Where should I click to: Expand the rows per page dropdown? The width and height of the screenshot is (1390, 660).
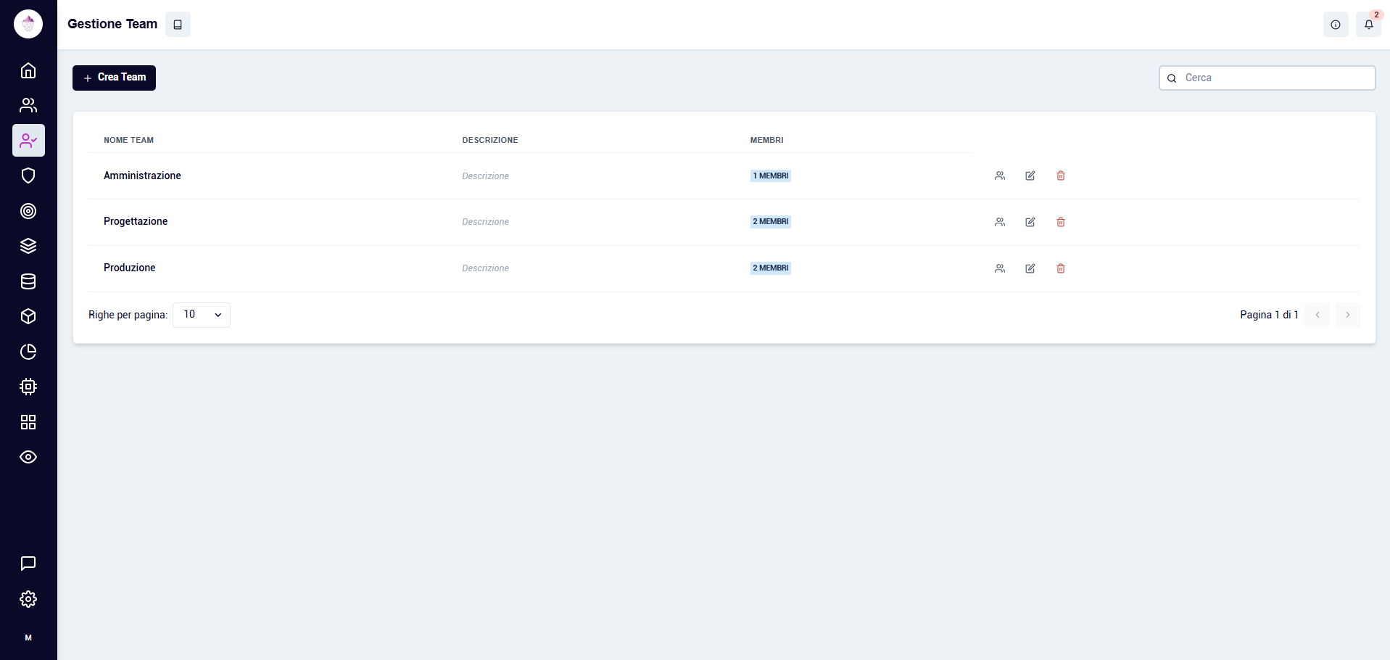[202, 315]
